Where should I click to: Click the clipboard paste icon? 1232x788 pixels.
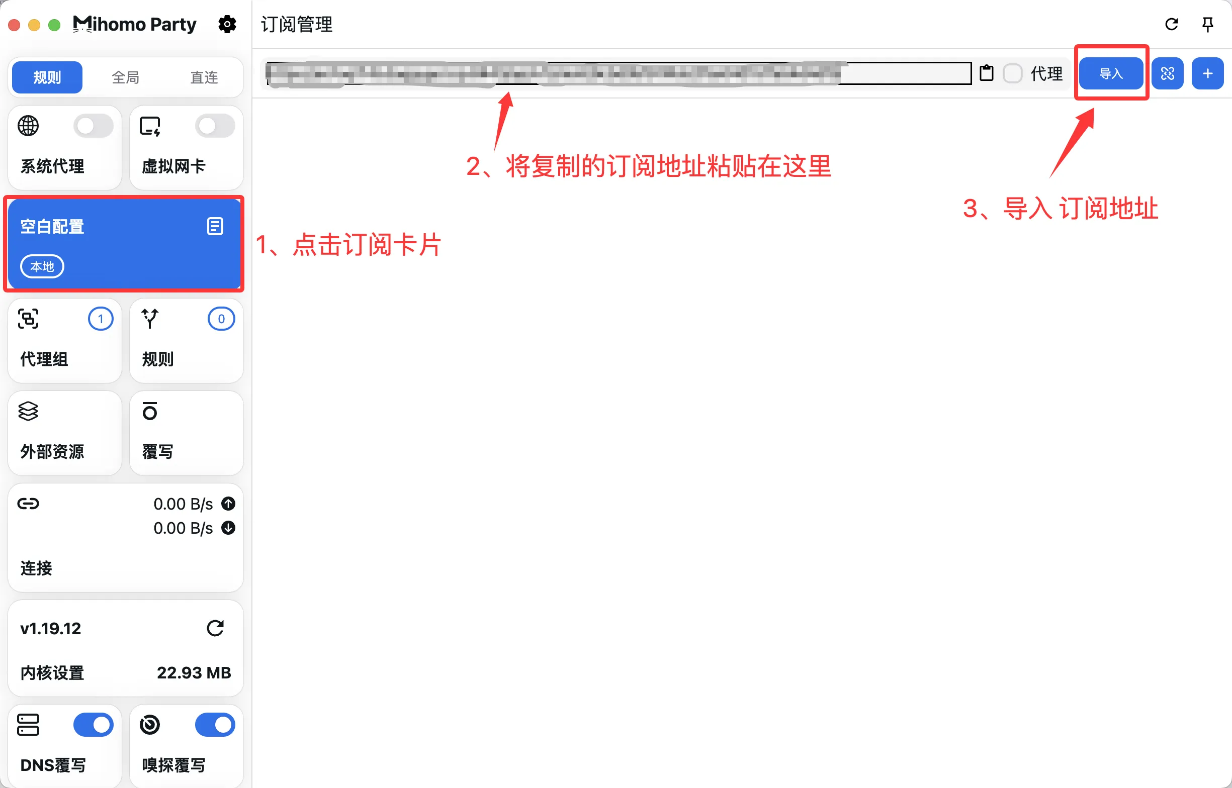[986, 74]
